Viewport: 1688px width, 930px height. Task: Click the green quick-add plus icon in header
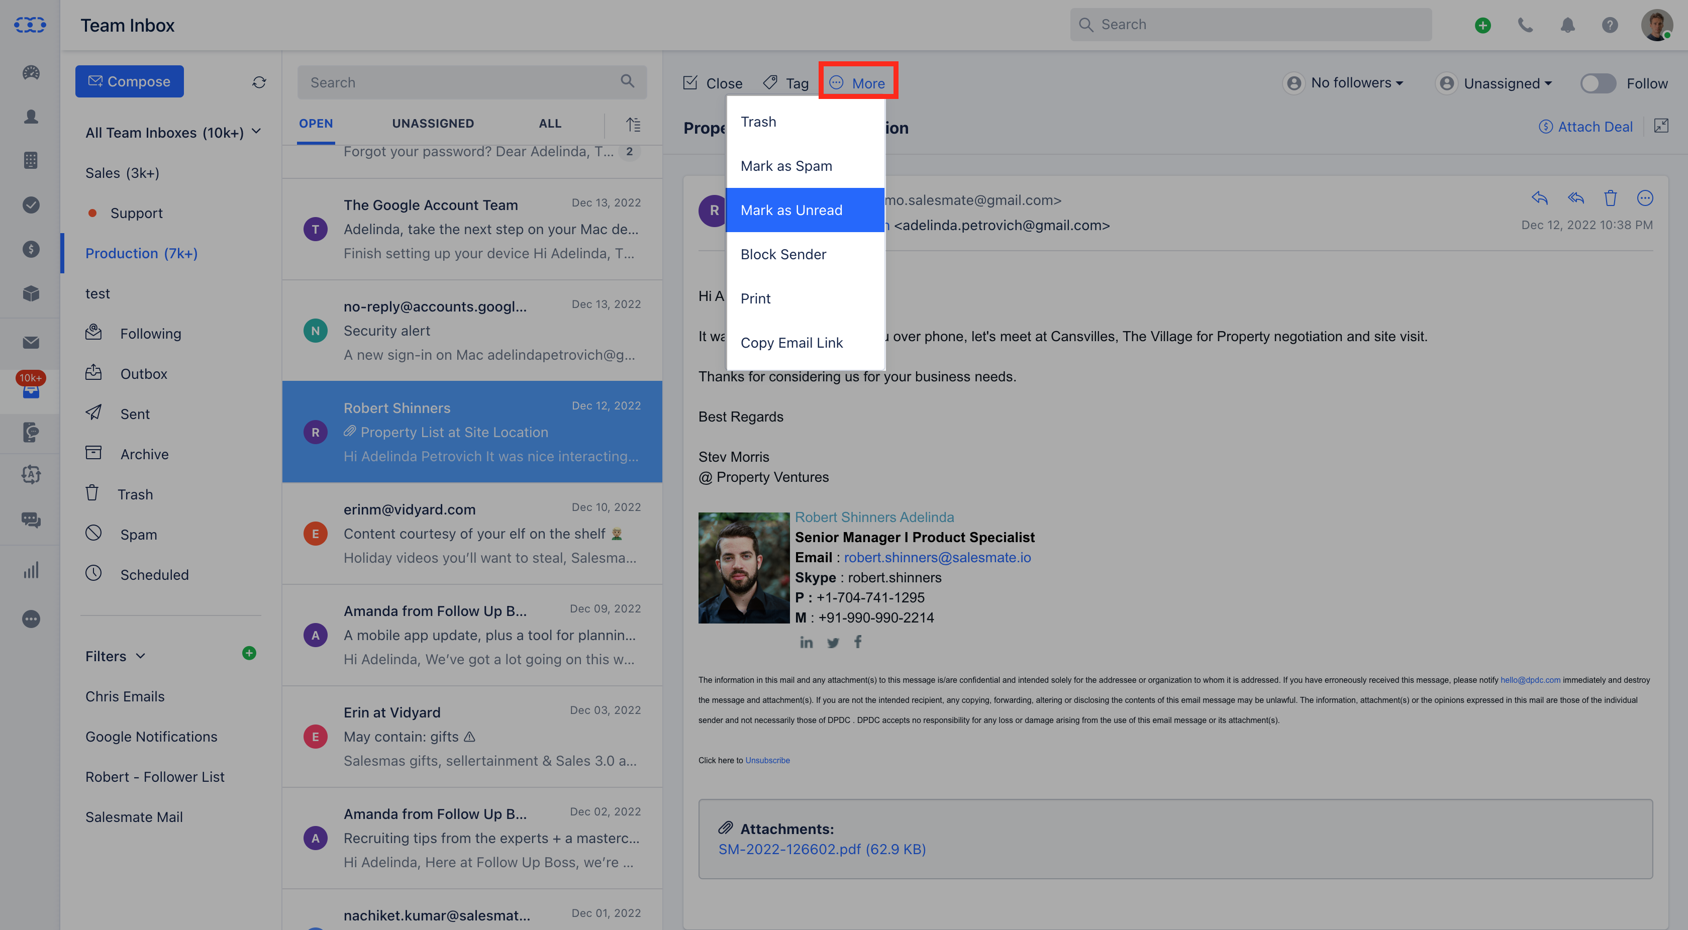coord(1483,25)
